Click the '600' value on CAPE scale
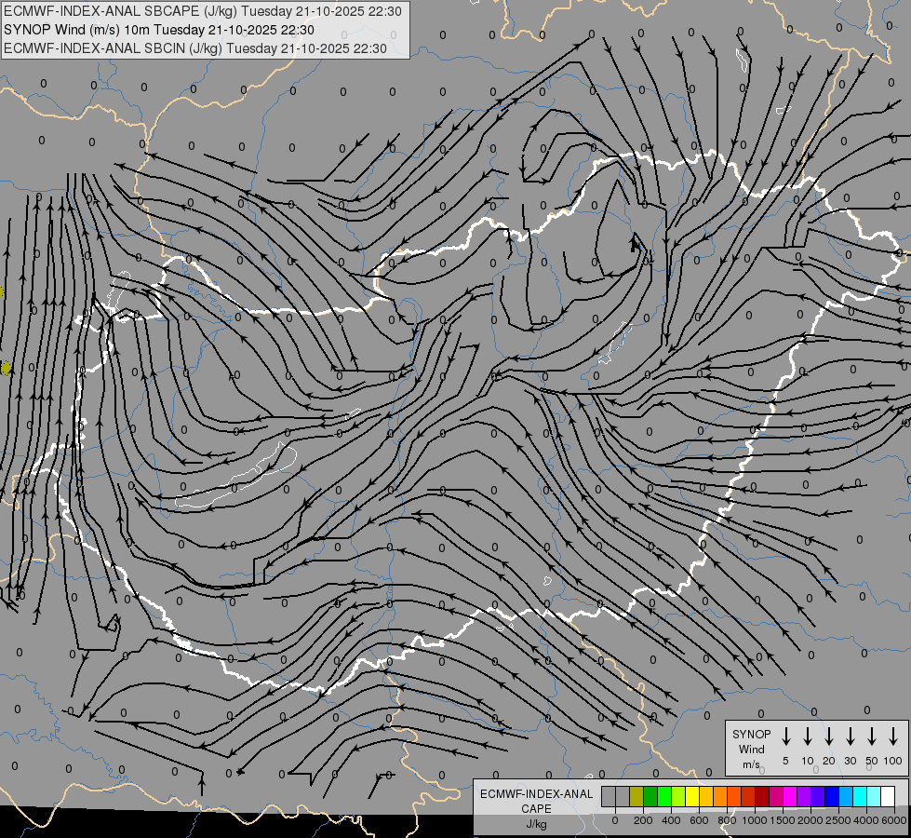Image resolution: width=911 pixels, height=838 pixels. (699, 820)
